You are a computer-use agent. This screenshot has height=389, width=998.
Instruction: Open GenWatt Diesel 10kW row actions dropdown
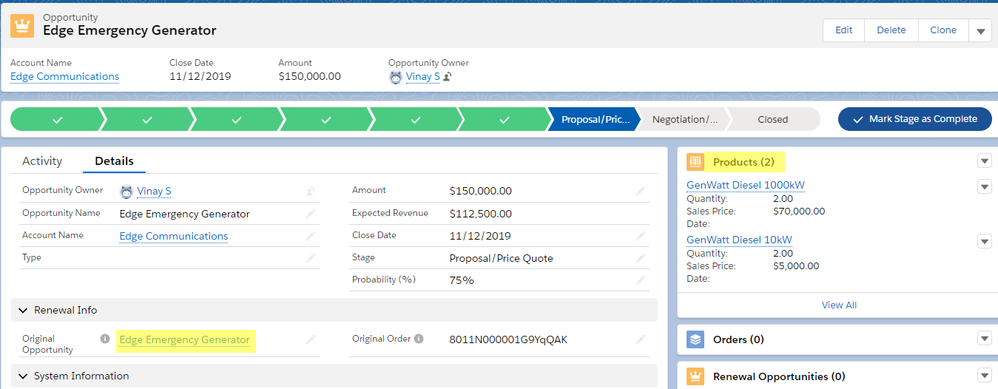984,240
